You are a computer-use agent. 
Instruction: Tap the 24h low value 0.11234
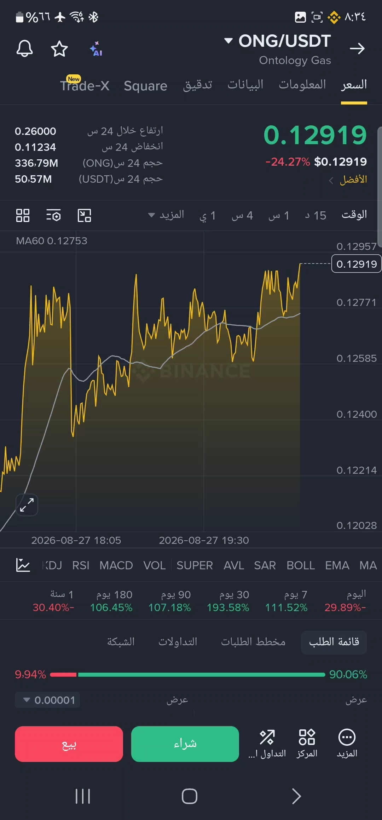pos(35,147)
